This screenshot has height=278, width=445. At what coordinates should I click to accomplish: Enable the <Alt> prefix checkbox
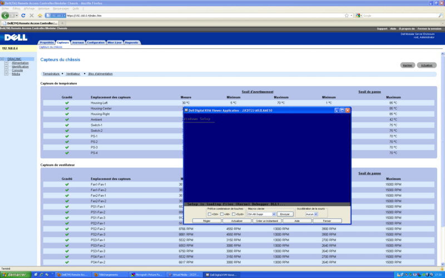click(221, 214)
